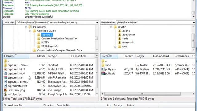Click the saustin folder icon in remote tree
This screenshot has width=197, height=111.
click(x=115, y=27)
